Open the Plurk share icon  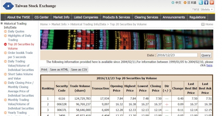pos(212,2)
